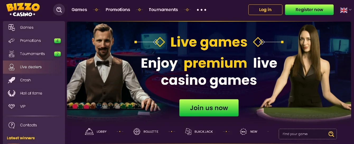The image size is (354, 144).
Task: Click the Live dealers icon in sidebar
Action: point(11,67)
